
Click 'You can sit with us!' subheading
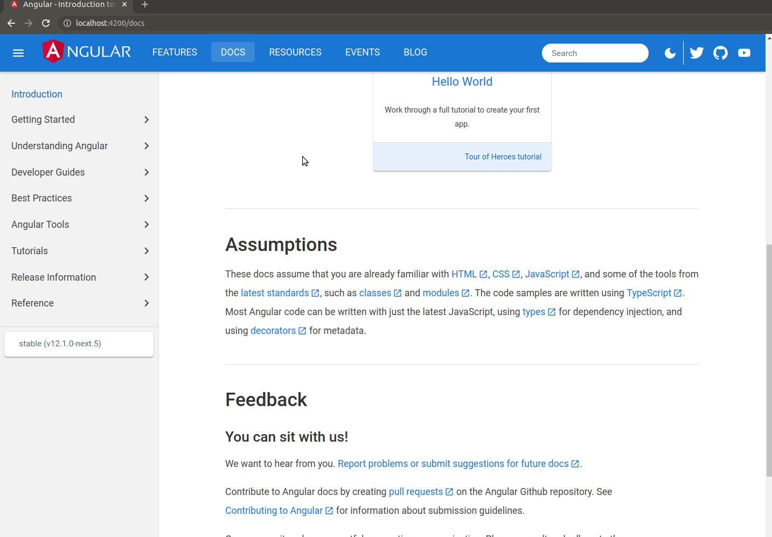287,437
